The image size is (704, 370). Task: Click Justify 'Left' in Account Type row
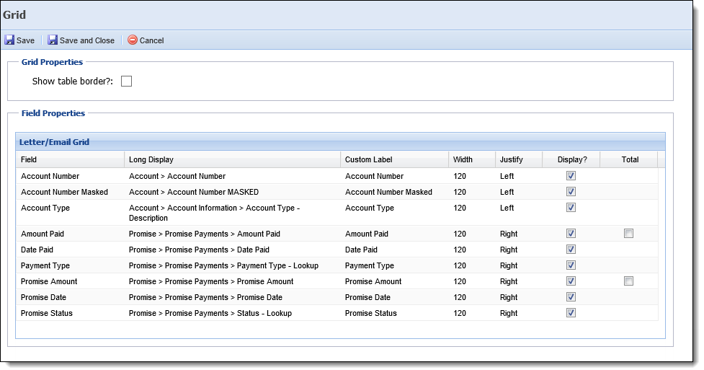pyautogui.click(x=507, y=208)
